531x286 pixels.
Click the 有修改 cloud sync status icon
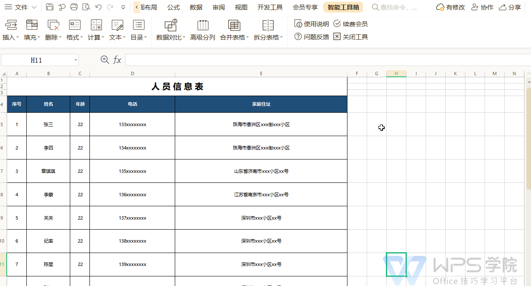tap(440, 7)
